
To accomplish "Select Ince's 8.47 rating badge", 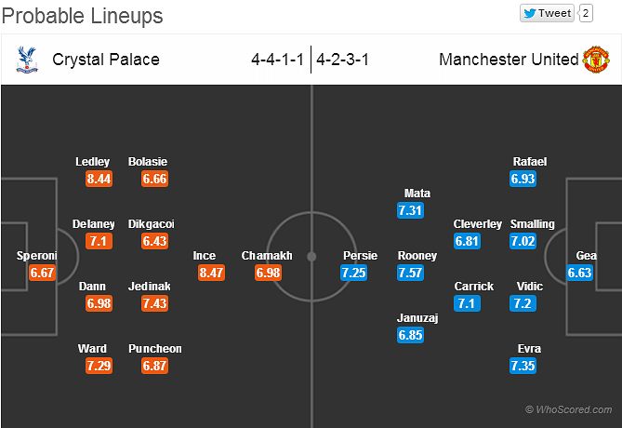I will point(211,273).
